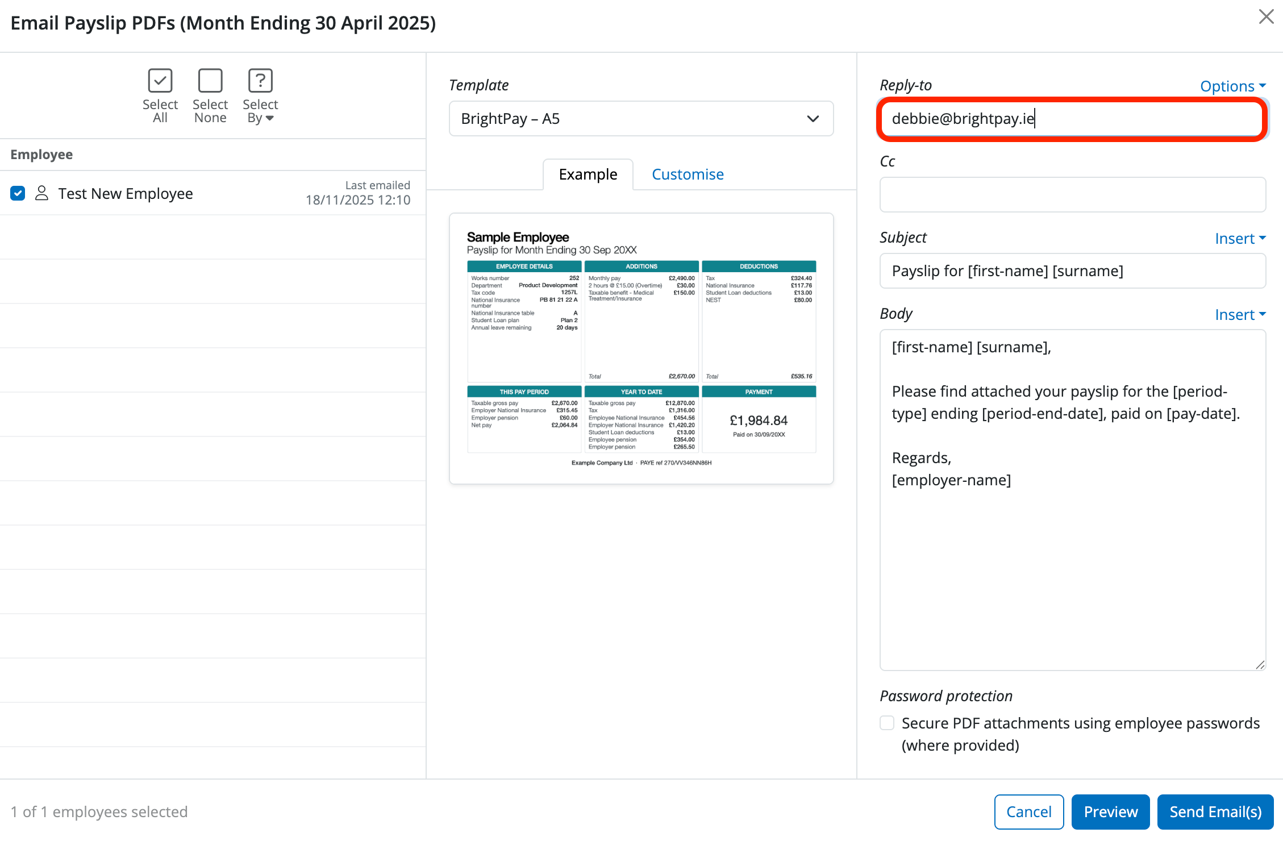Close the Email Payslip PDFs dialog

click(1266, 16)
